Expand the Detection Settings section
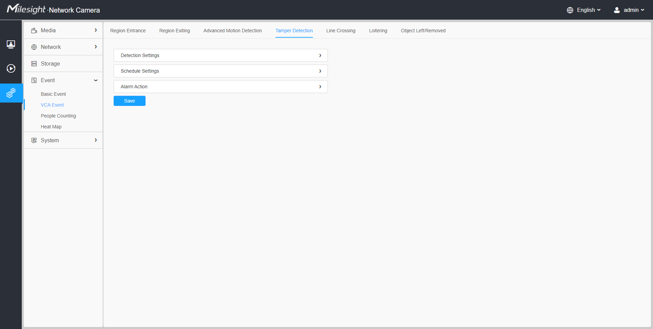The width and height of the screenshot is (653, 329). coord(220,55)
